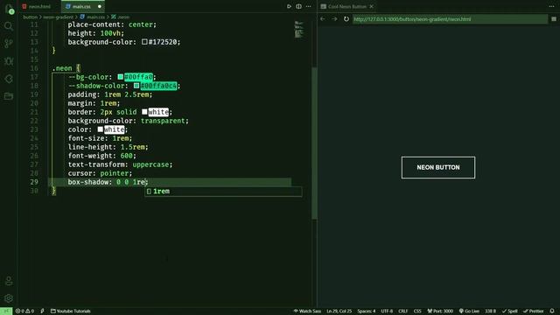Open editor More Actions ellipsis menu
560x315 pixels.
tap(308, 6)
